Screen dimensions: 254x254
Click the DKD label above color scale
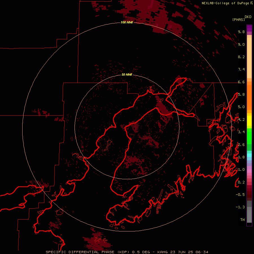coord(248,17)
